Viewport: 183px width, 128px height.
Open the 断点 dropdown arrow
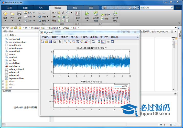[x=78, y=21]
